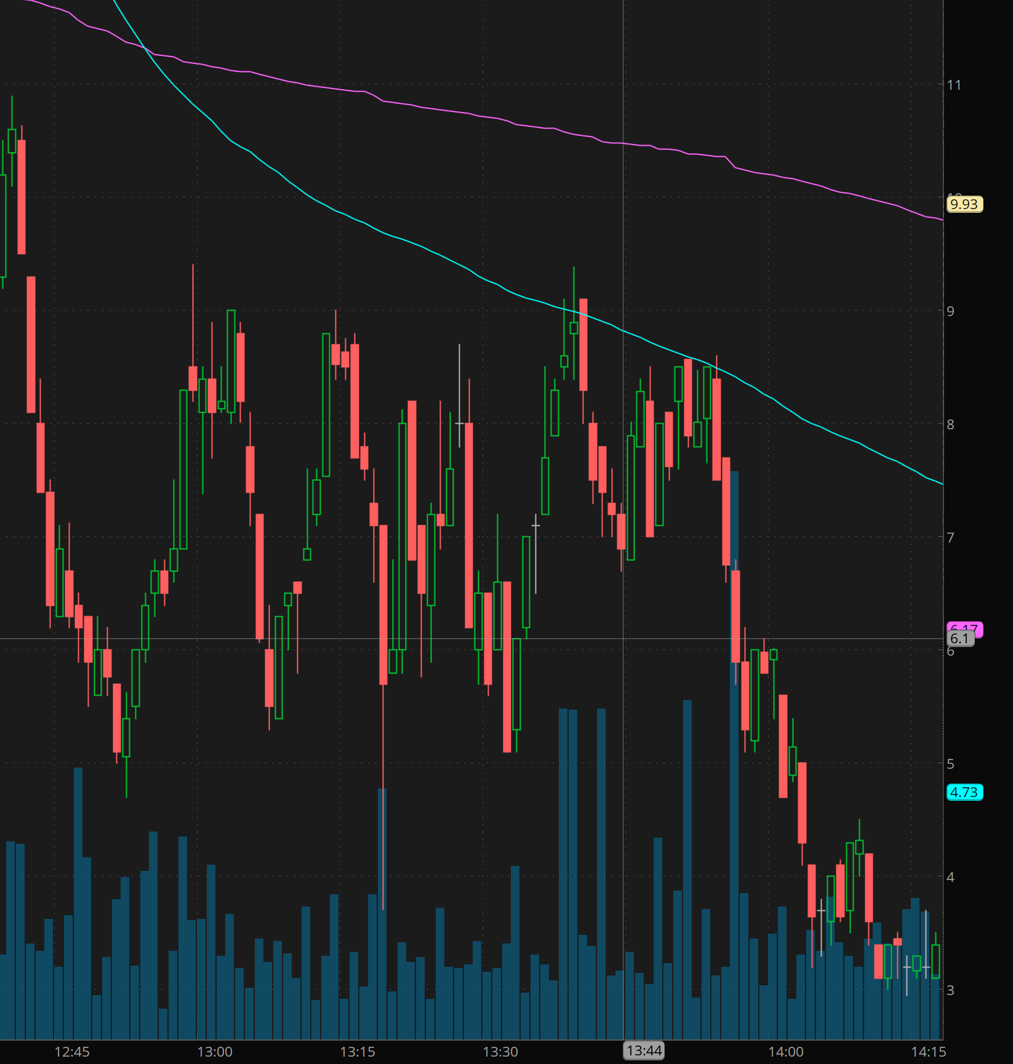Click the cyan 4.73 price label
1013x1064 pixels.
(x=964, y=792)
